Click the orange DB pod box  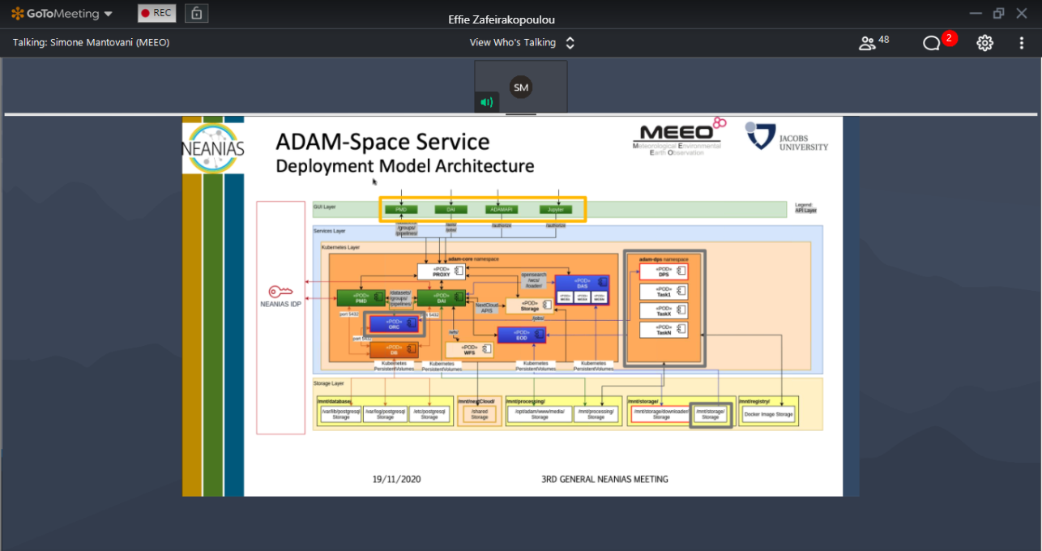(394, 349)
